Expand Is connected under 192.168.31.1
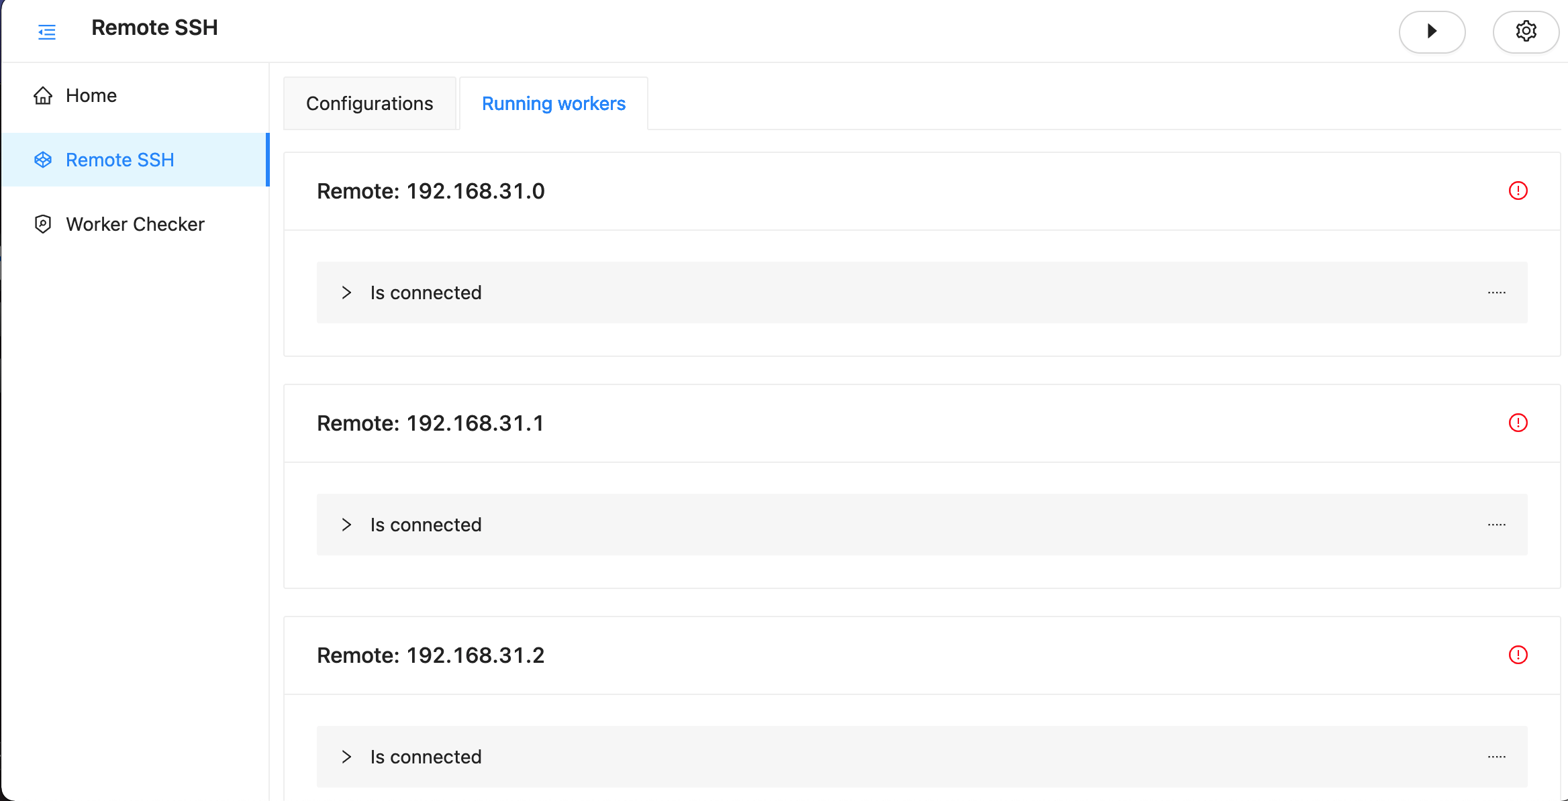The width and height of the screenshot is (1568, 801). (346, 525)
